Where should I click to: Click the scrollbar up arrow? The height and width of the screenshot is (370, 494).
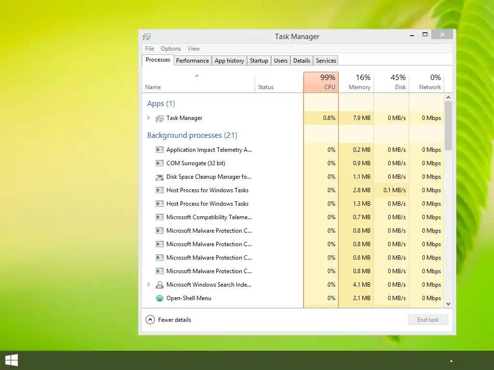click(x=448, y=97)
